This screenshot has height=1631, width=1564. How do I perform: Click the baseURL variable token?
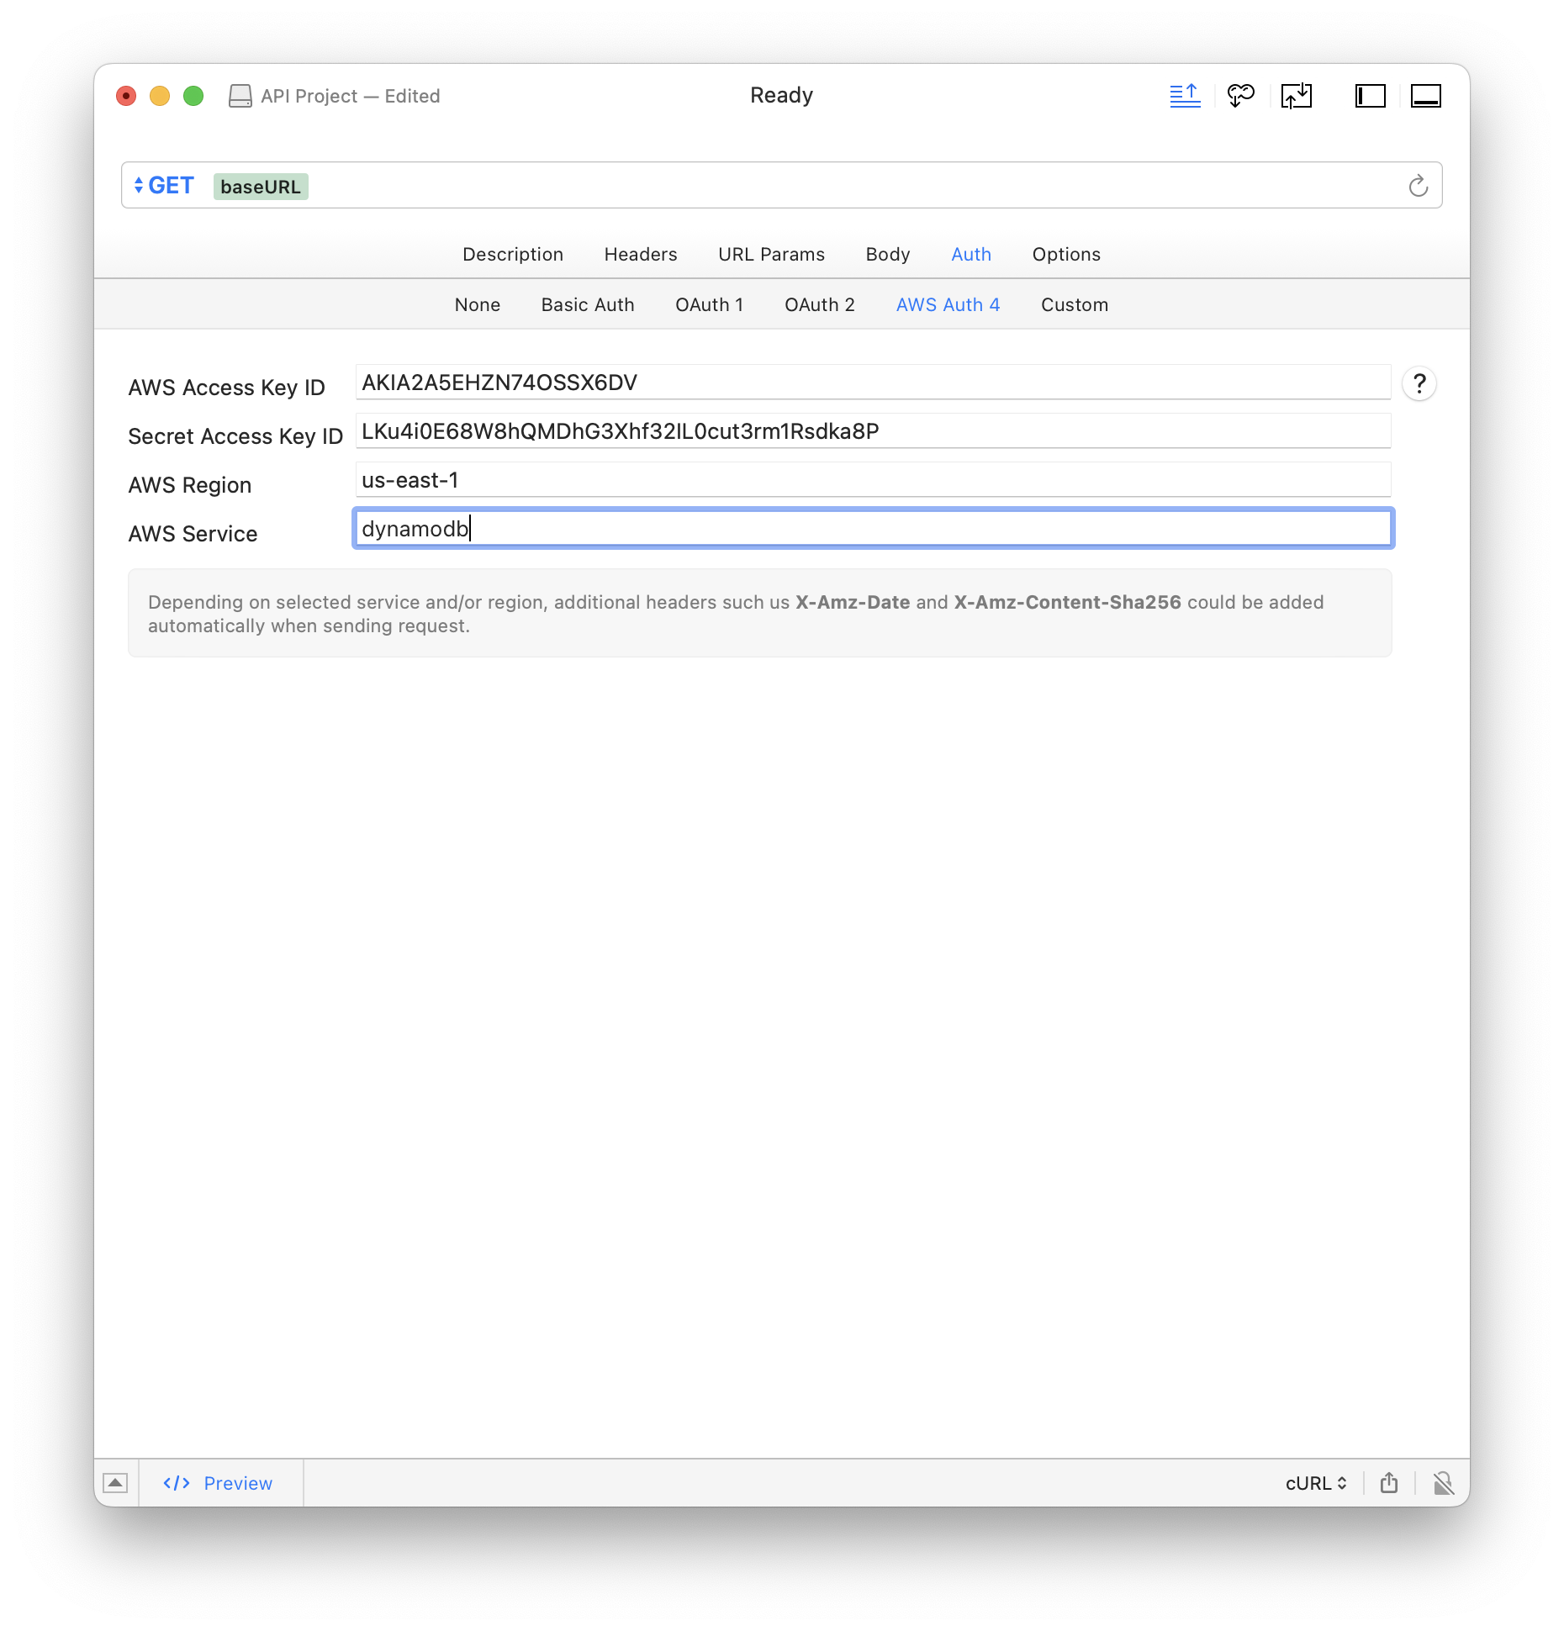(261, 187)
